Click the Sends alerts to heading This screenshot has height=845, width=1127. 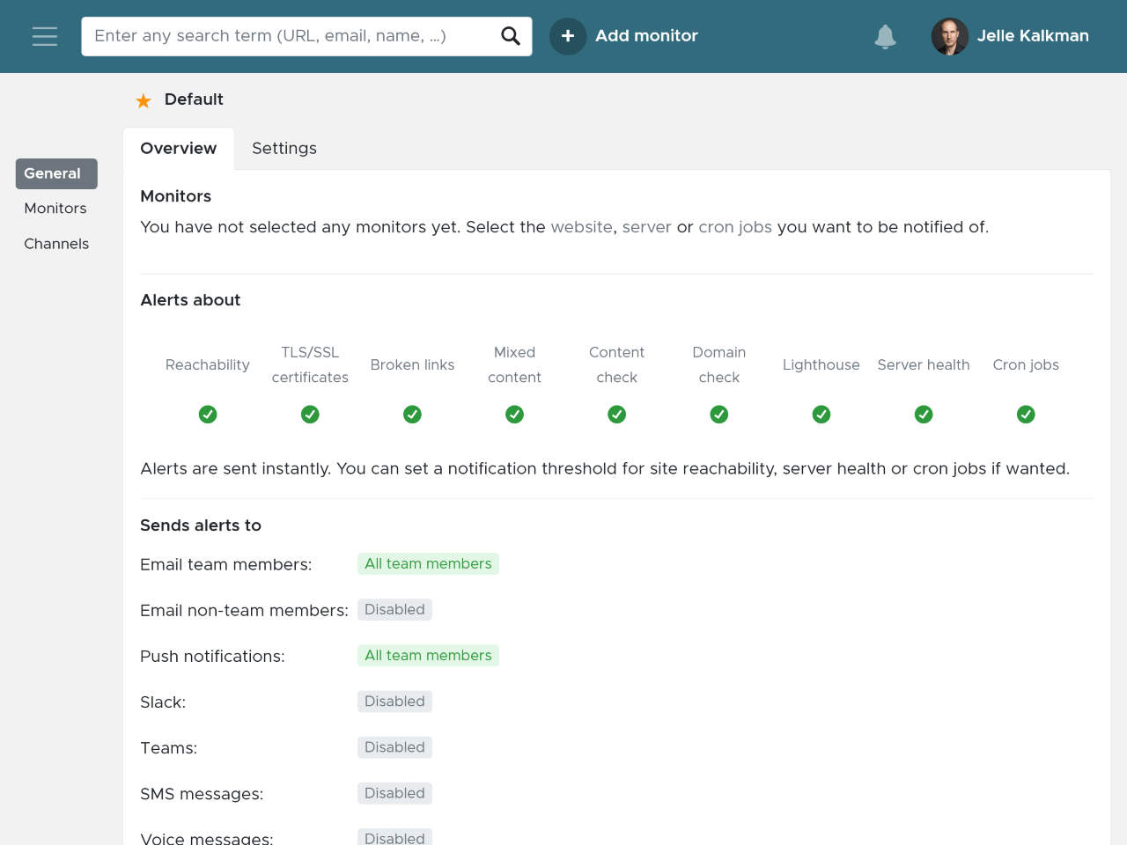click(201, 525)
